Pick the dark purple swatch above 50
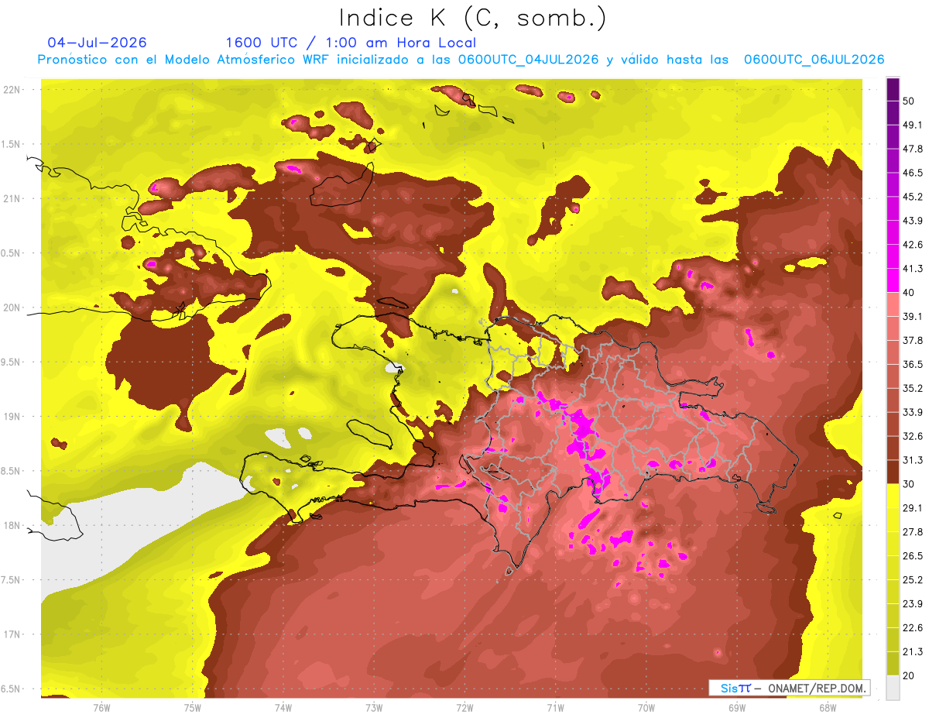The image size is (929, 718). (893, 89)
